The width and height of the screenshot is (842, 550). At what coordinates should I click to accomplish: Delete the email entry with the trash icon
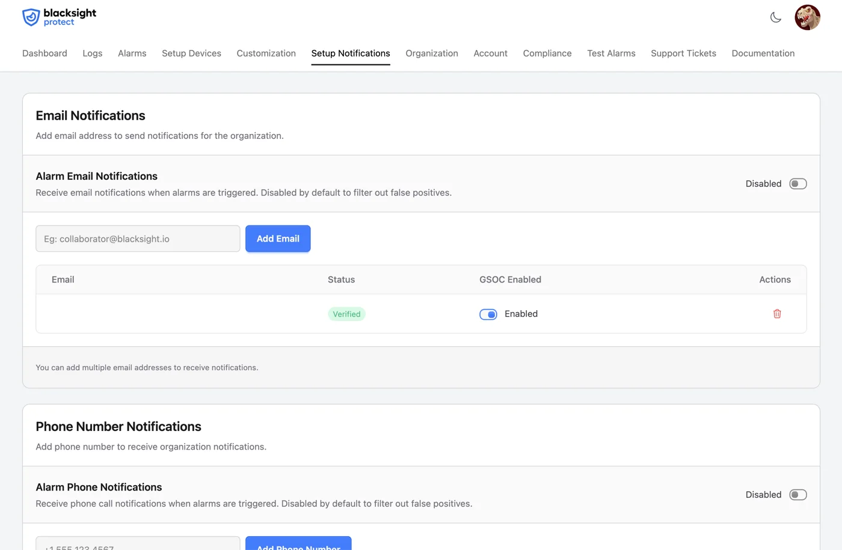click(x=776, y=314)
